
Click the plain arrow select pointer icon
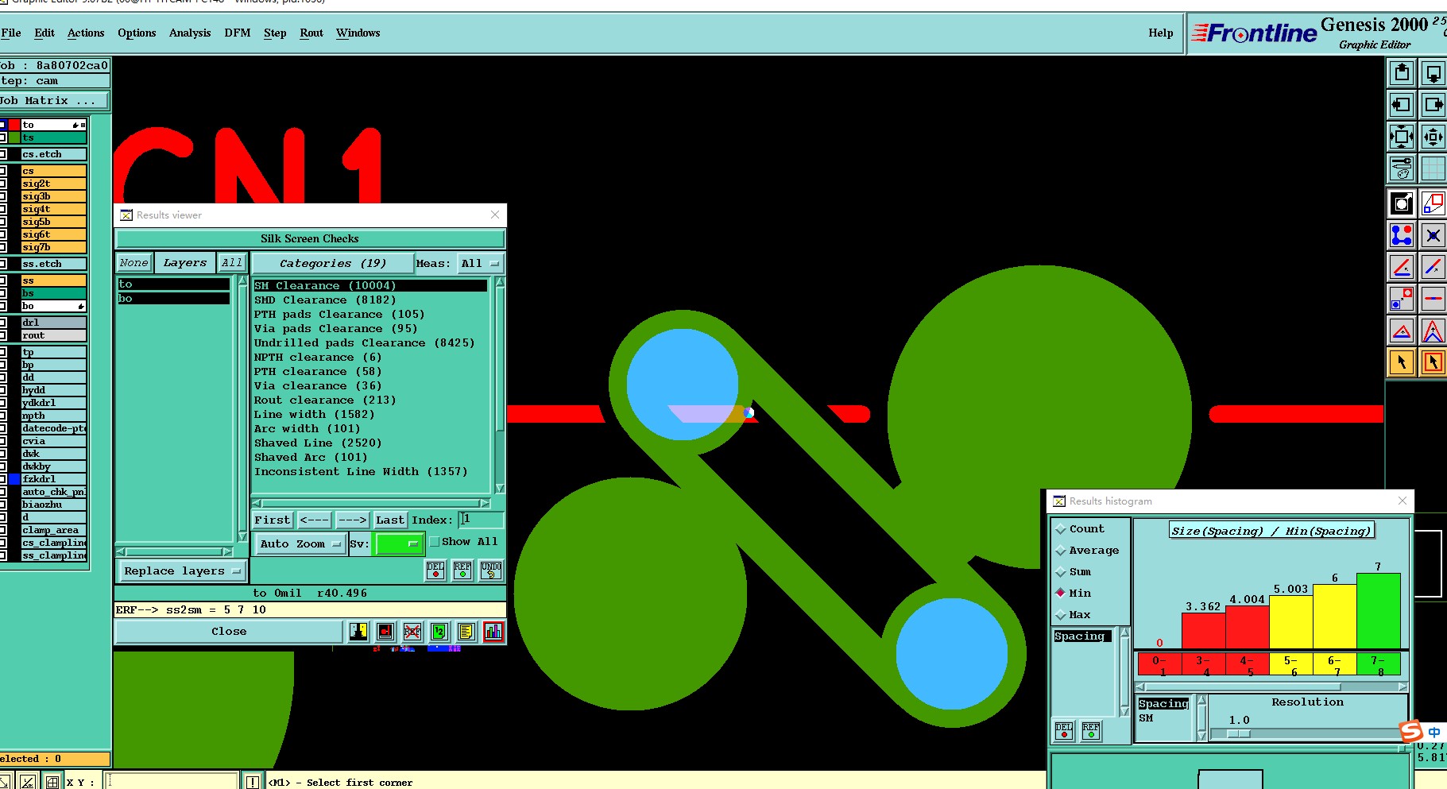pyautogui.click(x=1402, y=362)
